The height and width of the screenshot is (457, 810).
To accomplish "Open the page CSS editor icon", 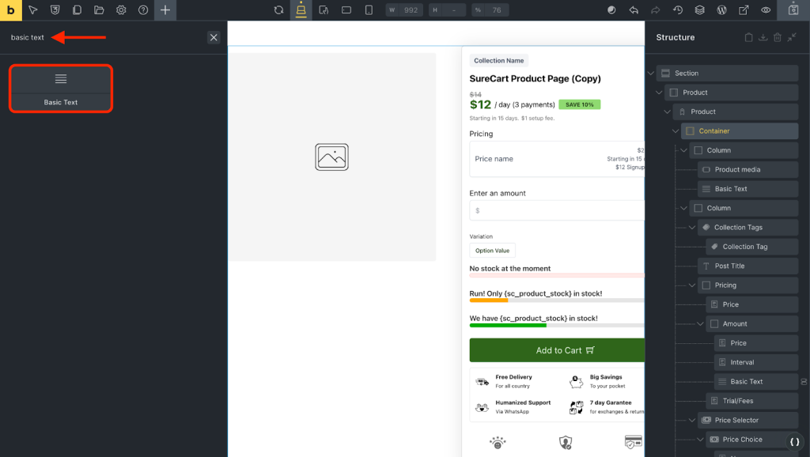I will point(55,10).
